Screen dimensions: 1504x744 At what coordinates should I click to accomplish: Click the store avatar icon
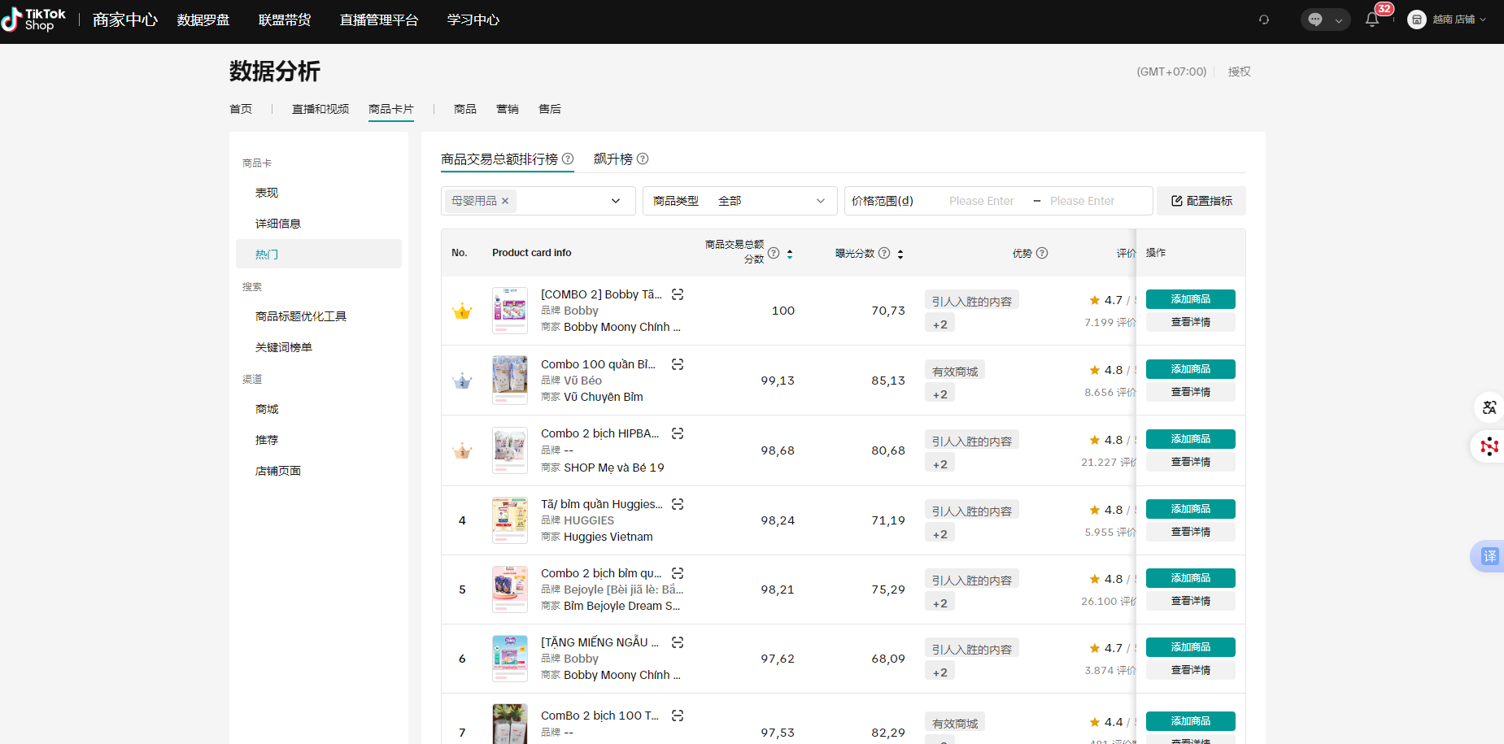point(1417,20)
